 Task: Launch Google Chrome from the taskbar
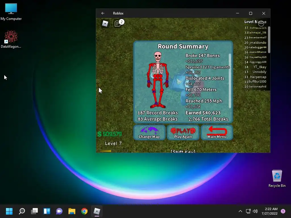(x=84, y=211)
